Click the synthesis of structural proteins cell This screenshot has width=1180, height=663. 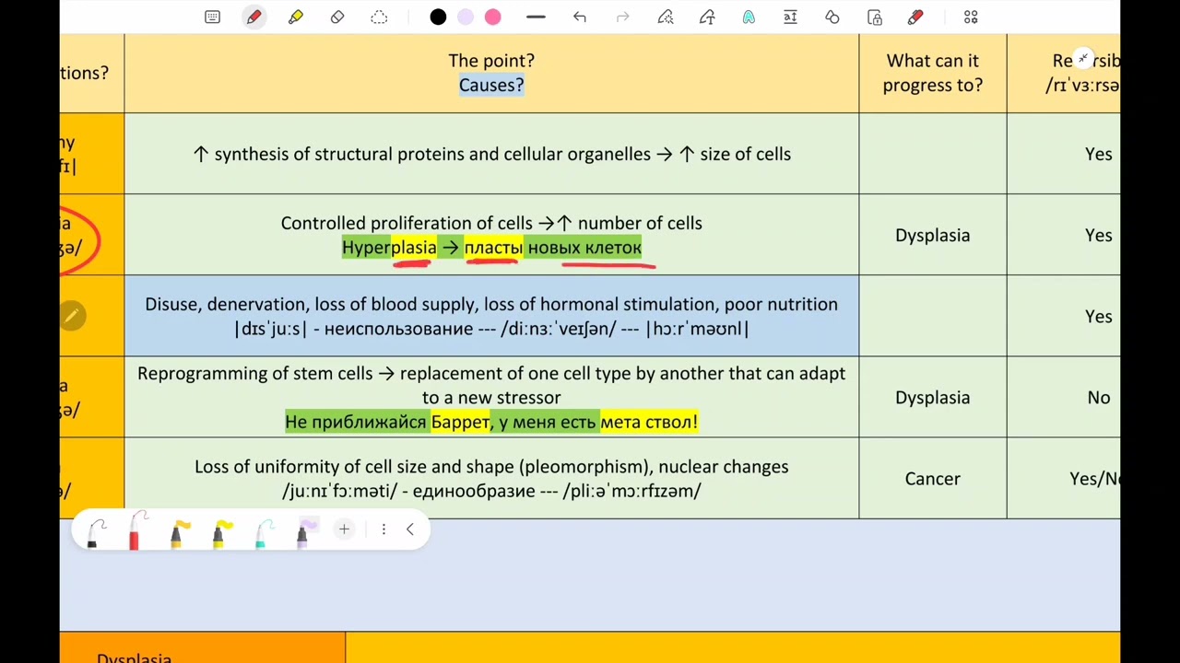[491, 154]
